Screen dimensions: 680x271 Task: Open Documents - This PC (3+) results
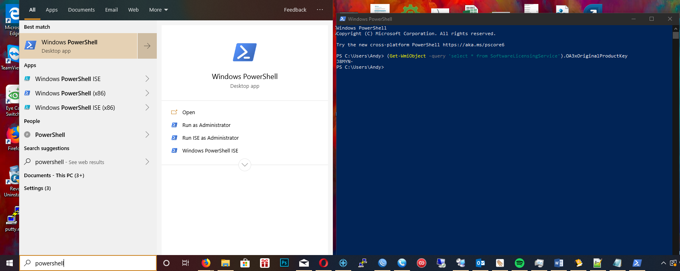(x=54, y=175)
